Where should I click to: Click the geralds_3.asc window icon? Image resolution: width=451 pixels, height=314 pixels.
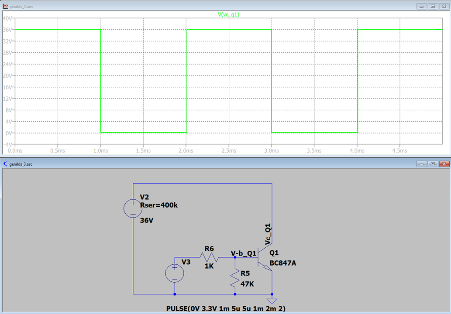pos(5,164)
